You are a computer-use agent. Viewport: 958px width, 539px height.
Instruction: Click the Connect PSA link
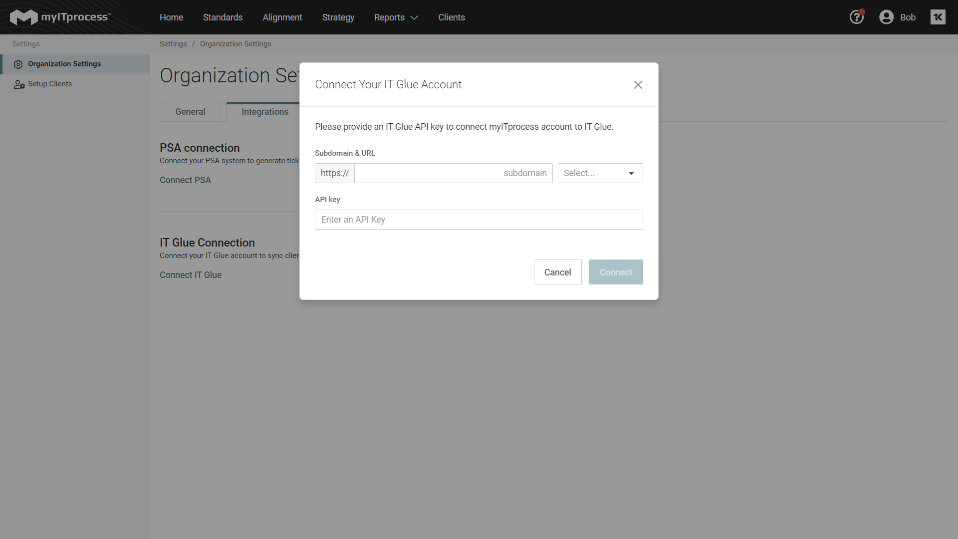185,180
